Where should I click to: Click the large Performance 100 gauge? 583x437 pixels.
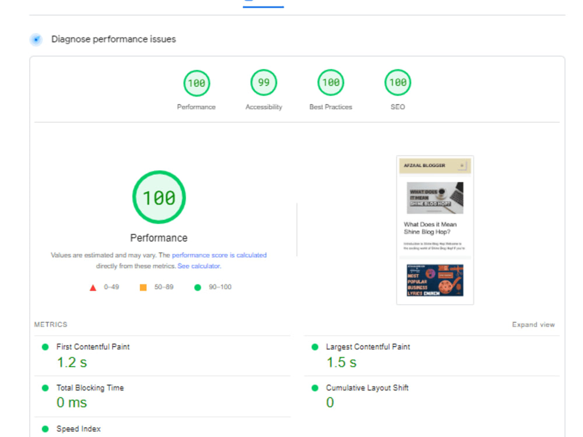click(x=159, y=197)
